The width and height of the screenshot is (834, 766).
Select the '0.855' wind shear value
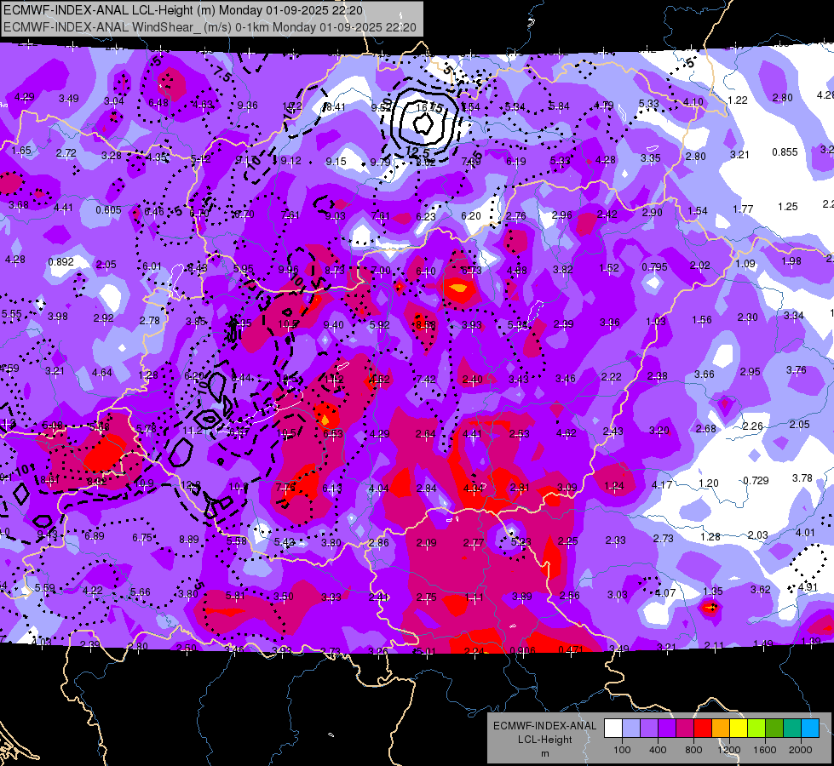click(785, 152)
